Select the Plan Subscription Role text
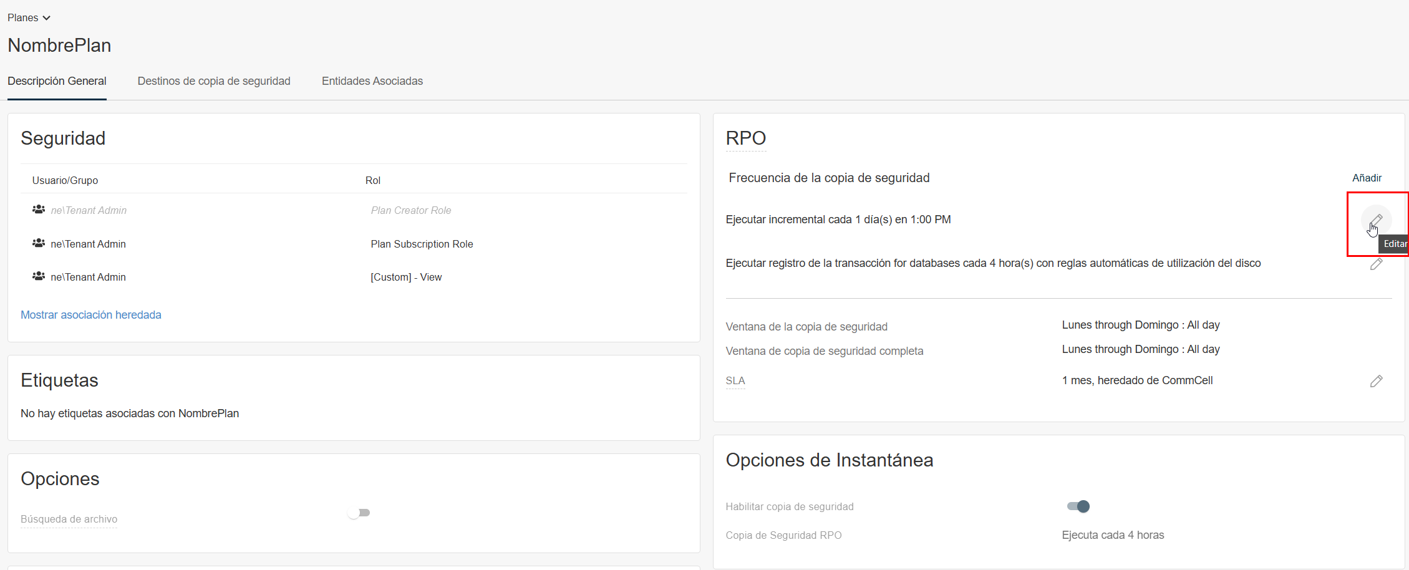This screenshot has height=570, width=1409. (x=422, y=244)
